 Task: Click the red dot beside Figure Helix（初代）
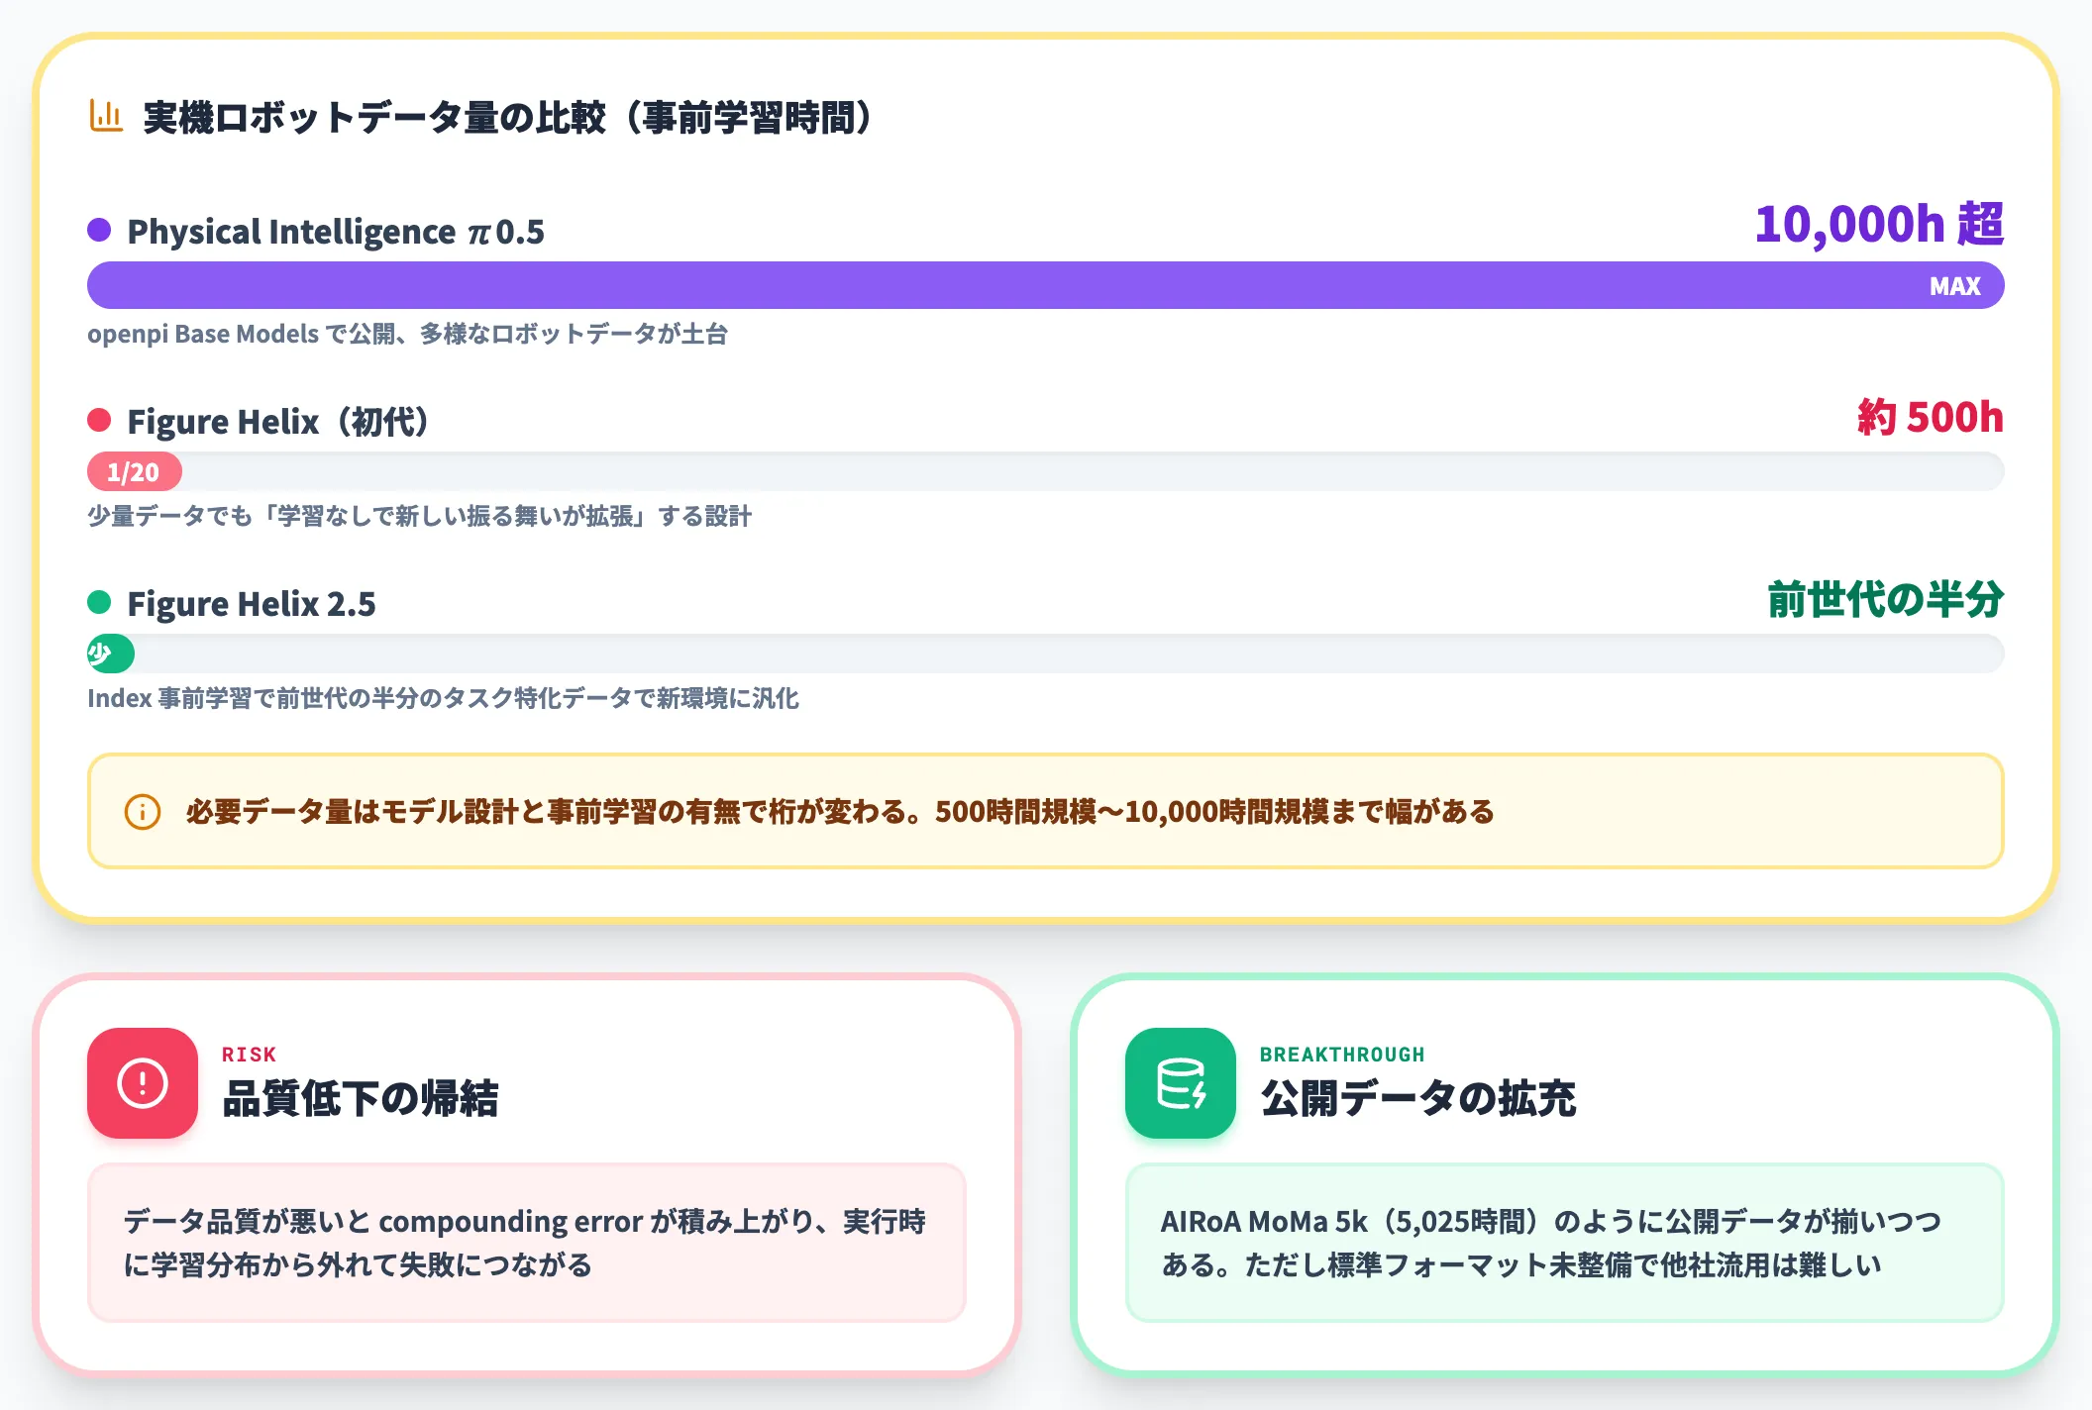pos(99,420)
